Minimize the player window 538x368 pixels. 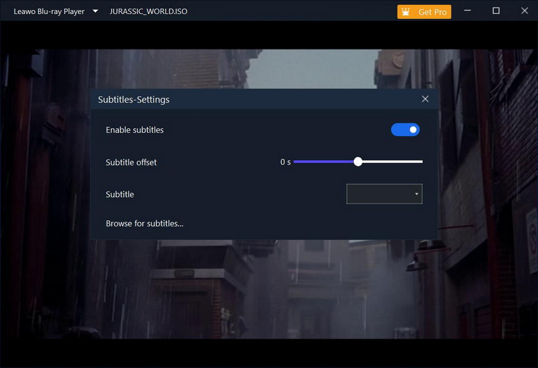[468, 11]
